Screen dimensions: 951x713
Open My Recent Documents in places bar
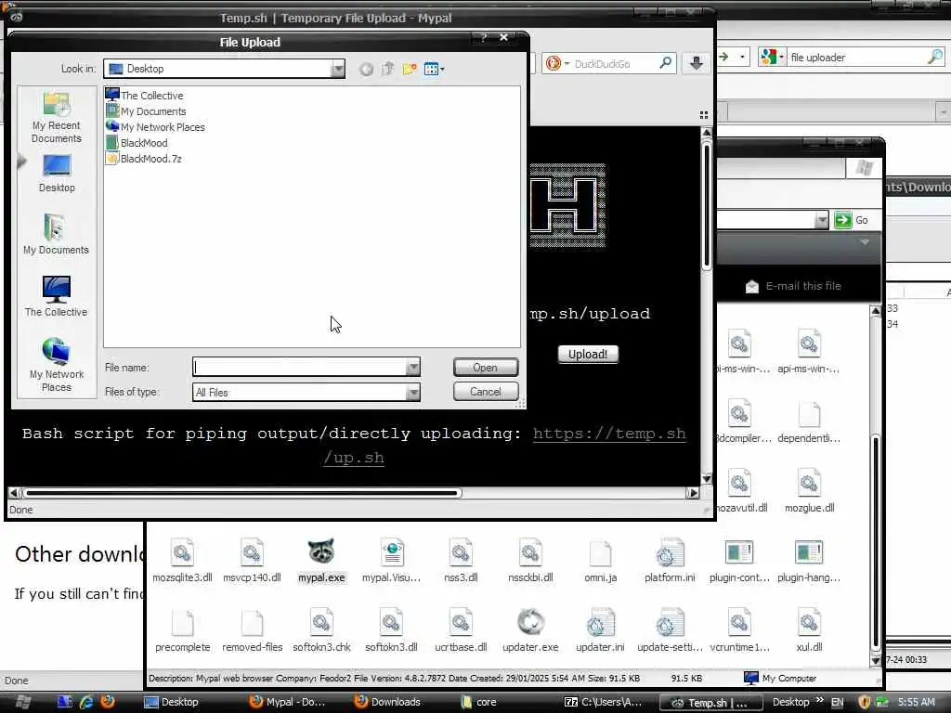point(57,118)
